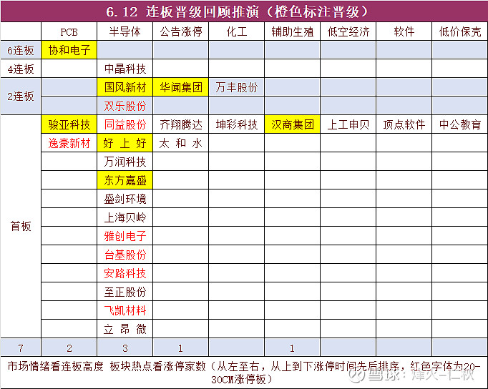Select the 6连板 row label
Viewport: 488px width, 389px height.
pos(21,50)
